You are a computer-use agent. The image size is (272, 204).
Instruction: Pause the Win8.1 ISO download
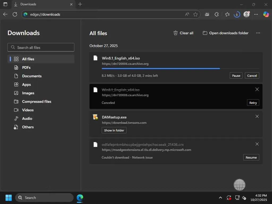click(236, 76)
